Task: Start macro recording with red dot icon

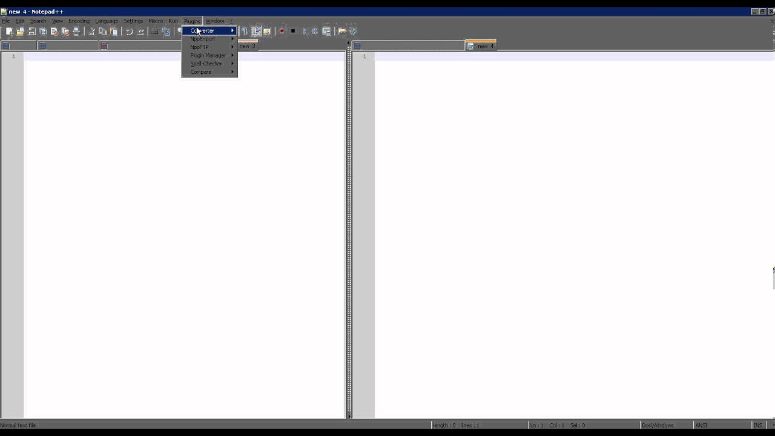Action: 282,31
